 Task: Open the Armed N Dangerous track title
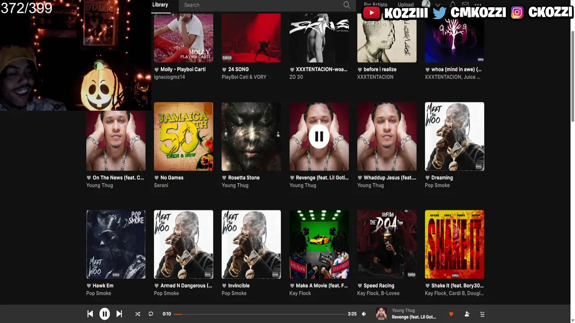click(x=186, y=286)
